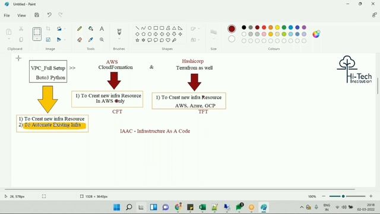Click the zoom out minus button

pyautogui.click(x=324, y=196)
